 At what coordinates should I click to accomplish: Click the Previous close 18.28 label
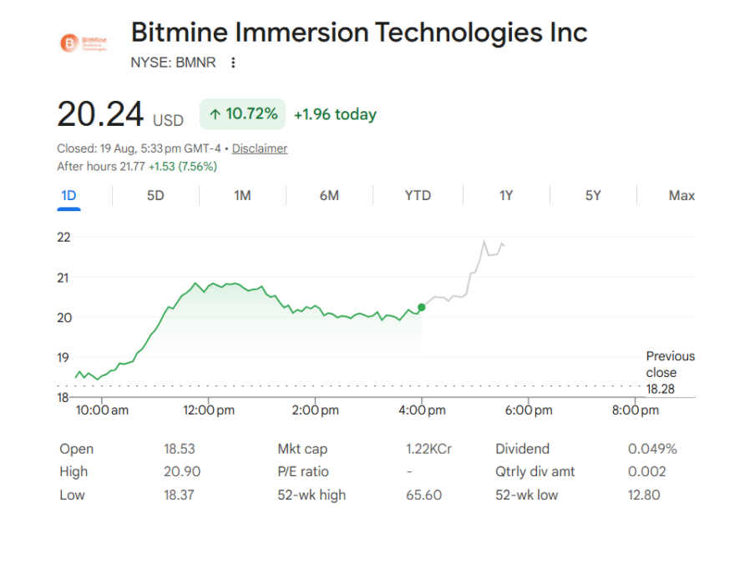coord(670,373)
